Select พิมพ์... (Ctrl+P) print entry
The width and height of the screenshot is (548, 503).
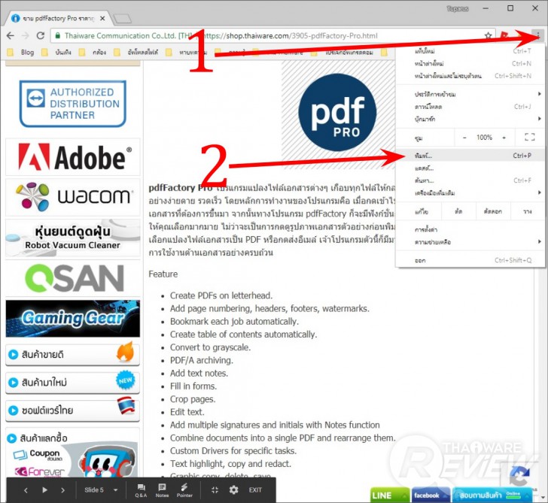470,156
